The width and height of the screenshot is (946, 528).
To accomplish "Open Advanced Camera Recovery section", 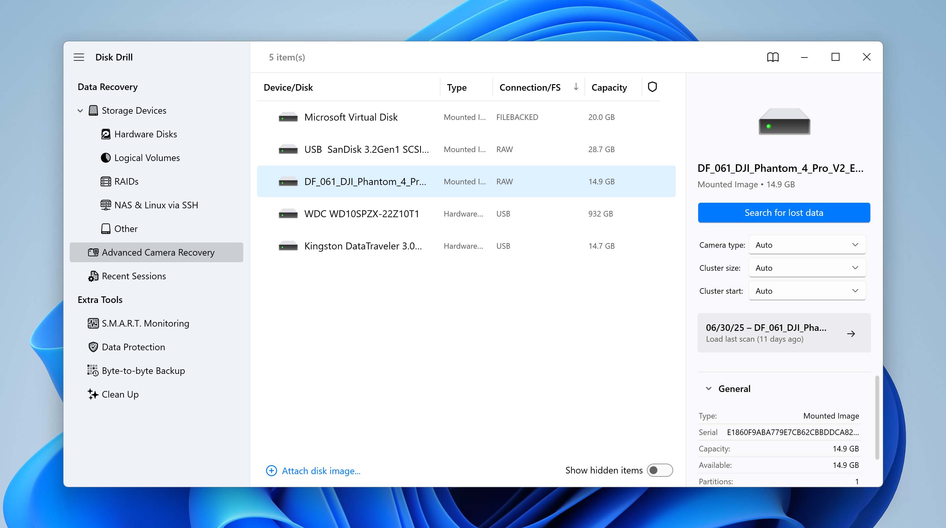I will tap(156, 252).
